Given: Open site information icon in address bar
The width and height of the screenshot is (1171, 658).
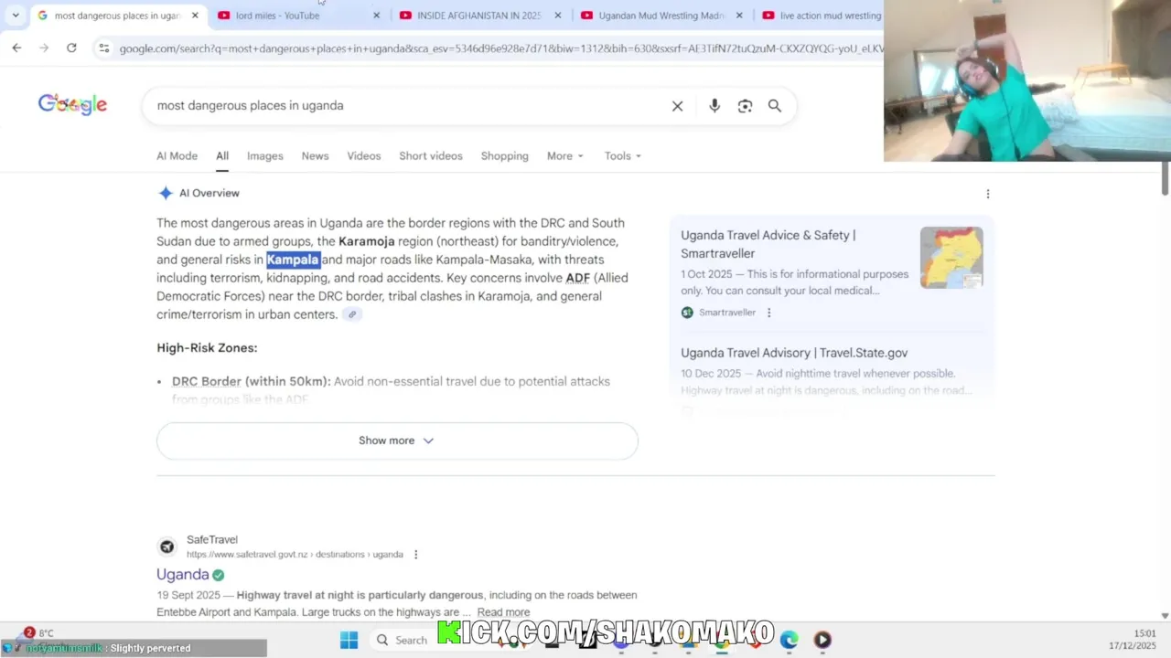Looking at the screenshot, I should [103, 48].
